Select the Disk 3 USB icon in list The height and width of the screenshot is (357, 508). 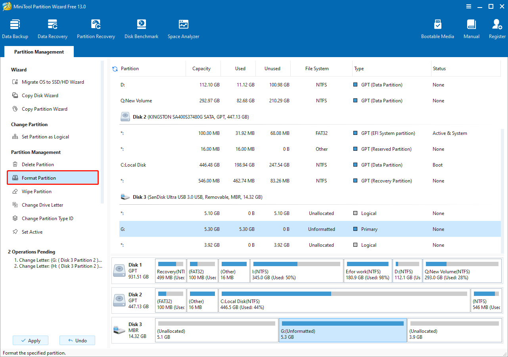pos(125,197)
